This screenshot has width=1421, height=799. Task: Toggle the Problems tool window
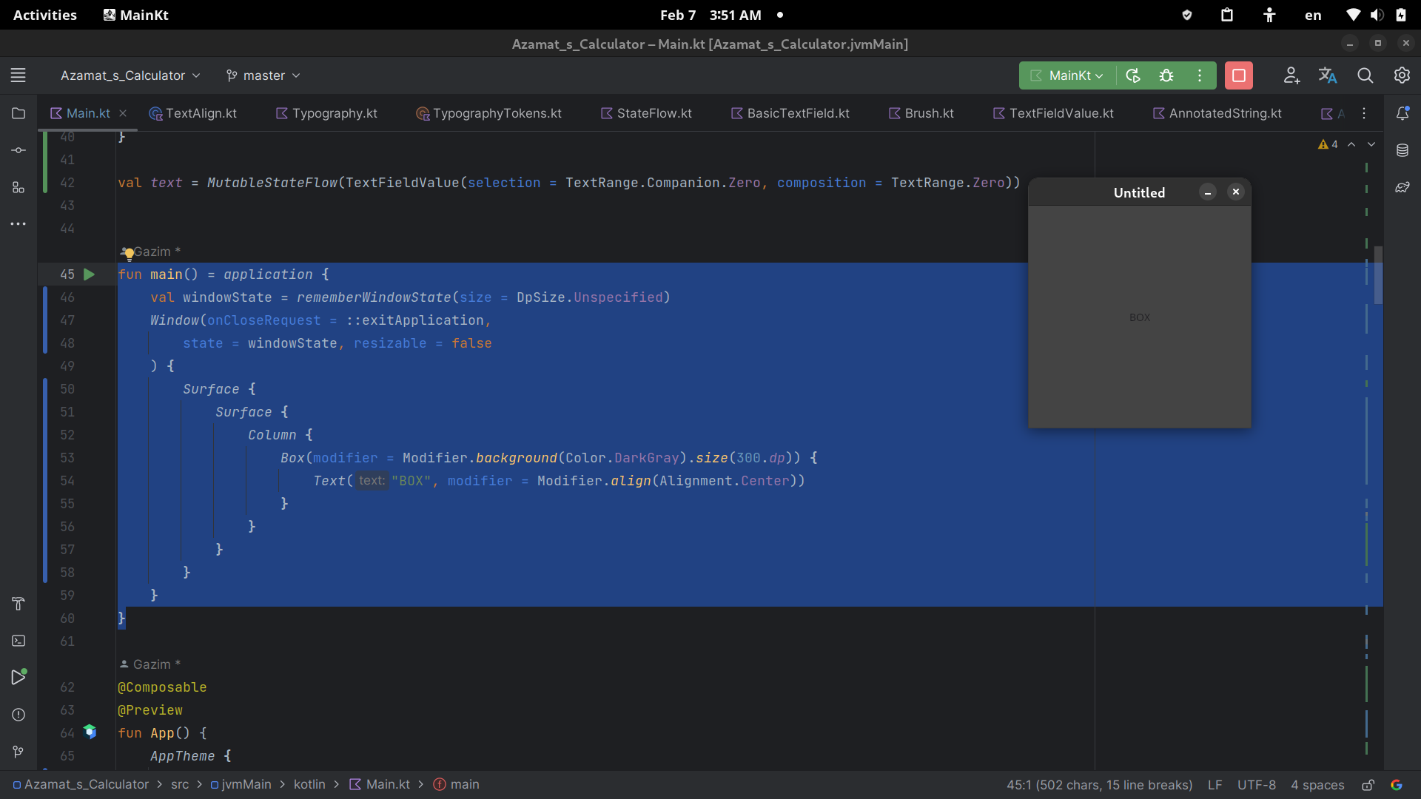tap(18, 715)
